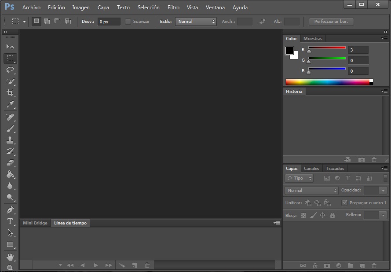The width and height of the screenshot is (391, 272).
Task: Toggle lock all padlock icon
Action: click(333, 215)
